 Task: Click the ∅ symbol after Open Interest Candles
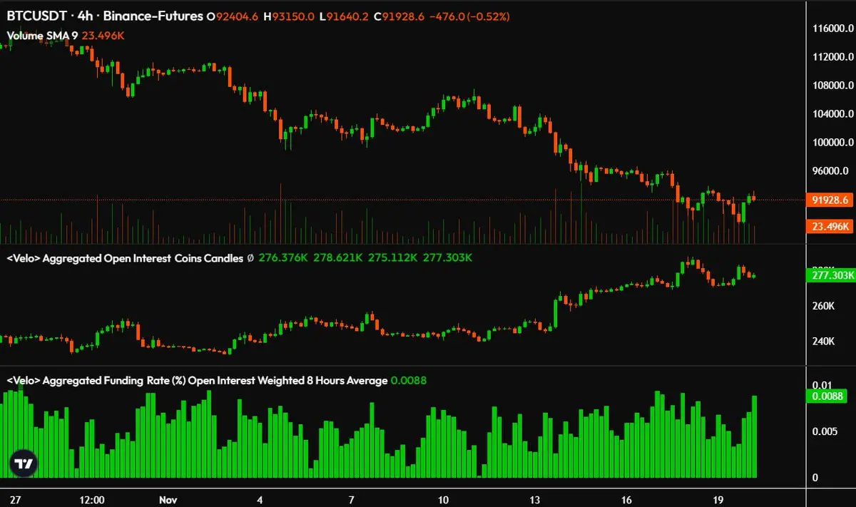click(x=250, y=259)
